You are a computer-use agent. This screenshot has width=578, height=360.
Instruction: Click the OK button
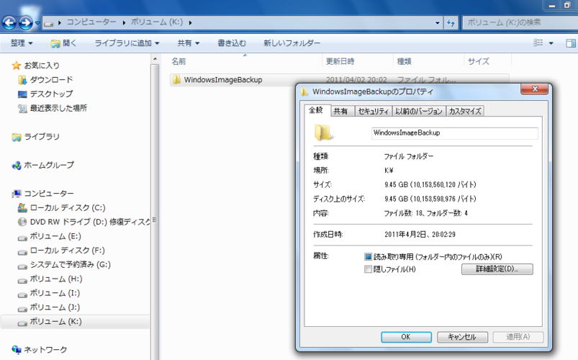(x=406, y=337)
